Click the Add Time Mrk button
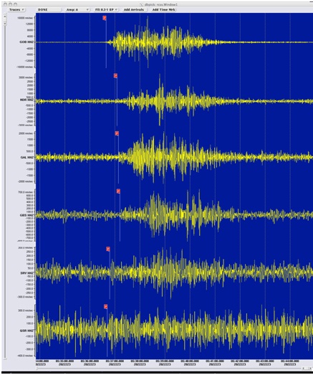The image size is (313, 375). tap(164, 9)
